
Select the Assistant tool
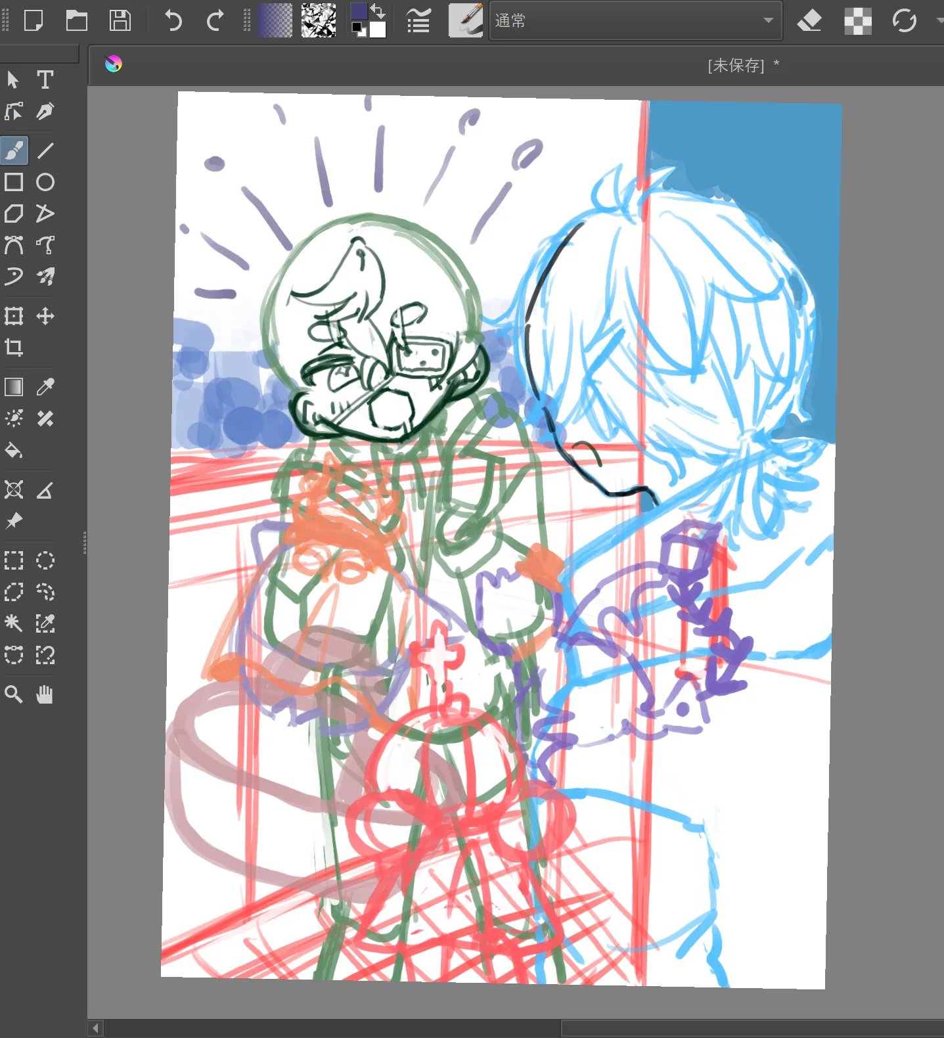point(14,489)
